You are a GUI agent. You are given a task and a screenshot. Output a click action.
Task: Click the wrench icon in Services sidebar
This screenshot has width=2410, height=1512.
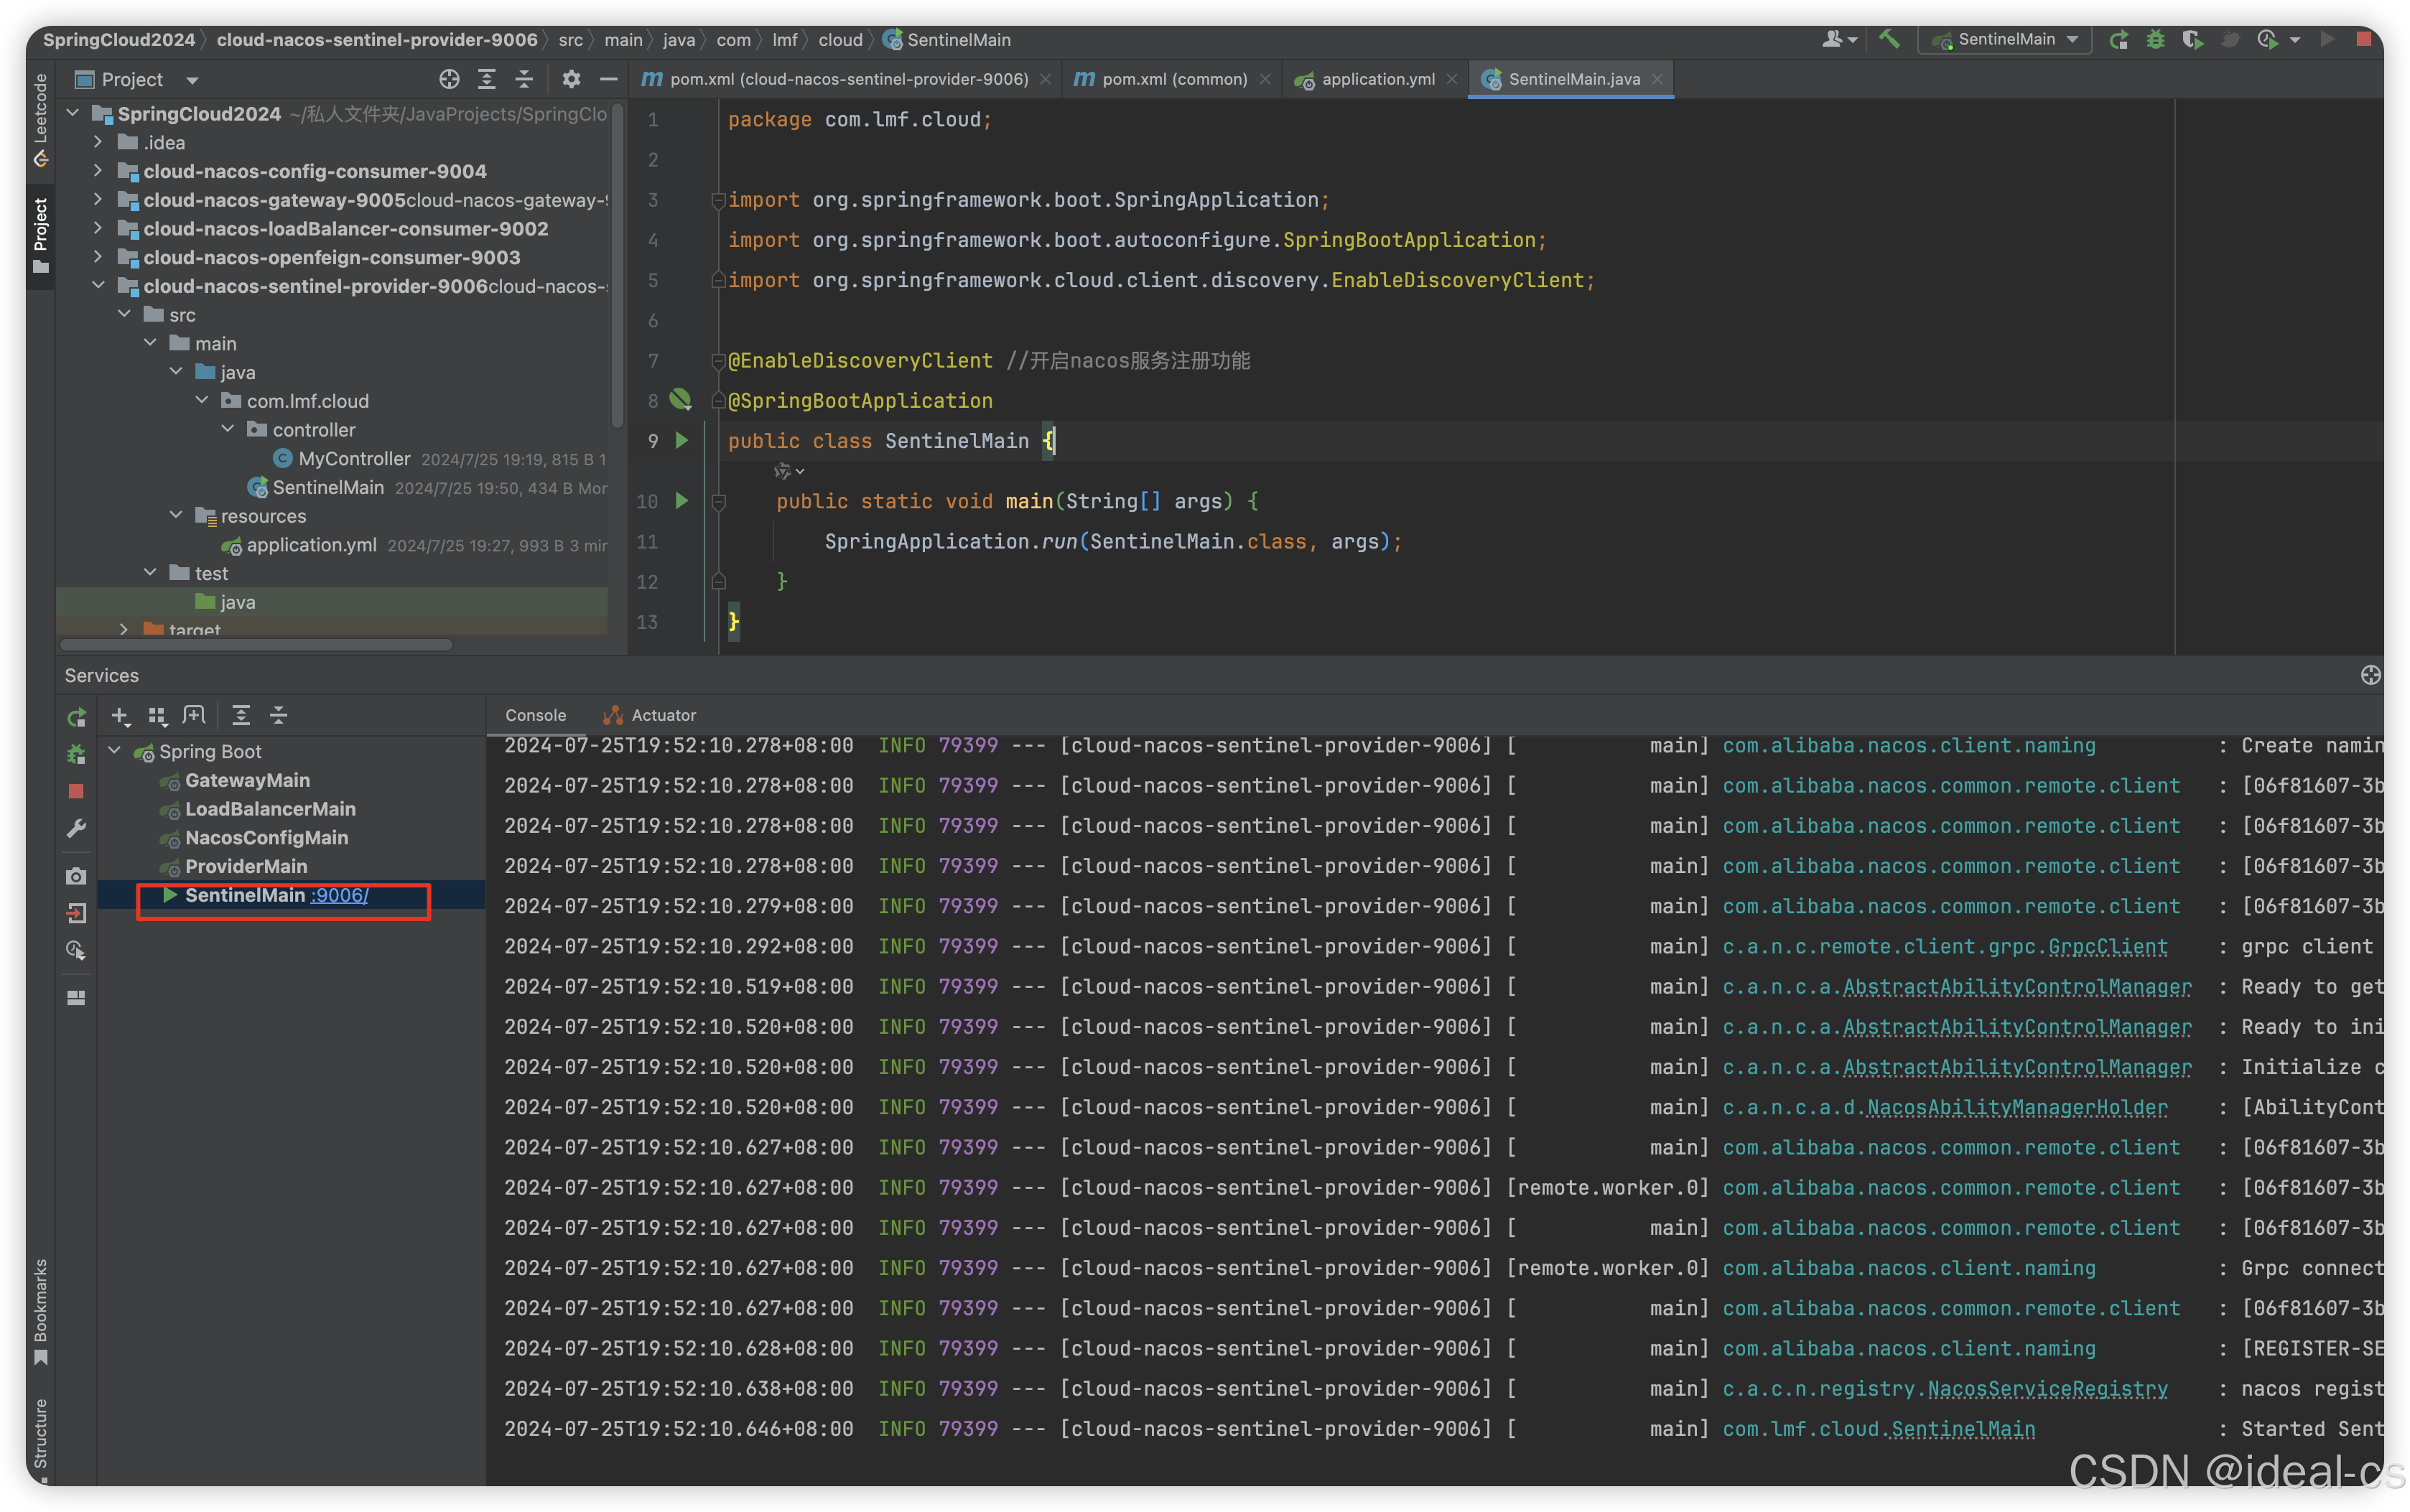pos(76,829)
